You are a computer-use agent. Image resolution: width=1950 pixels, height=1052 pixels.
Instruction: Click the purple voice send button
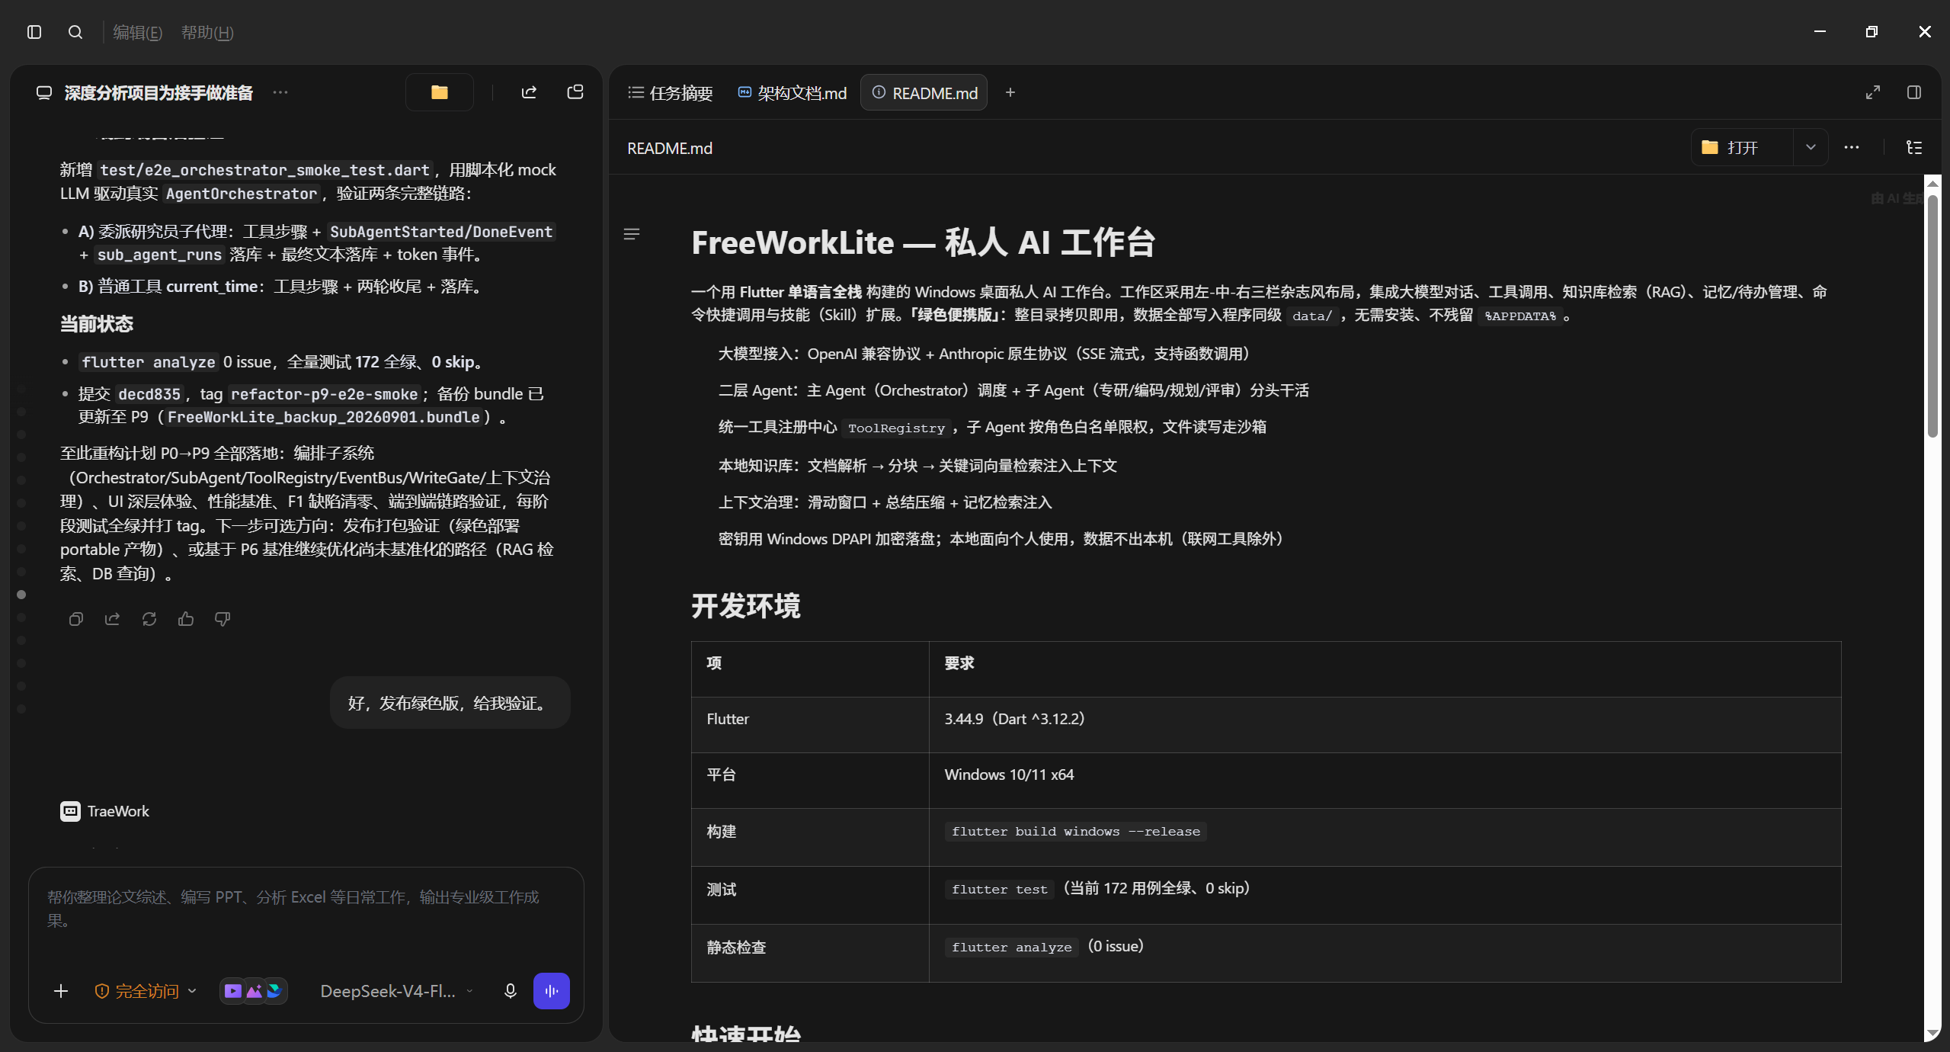[x=552, y=990]
